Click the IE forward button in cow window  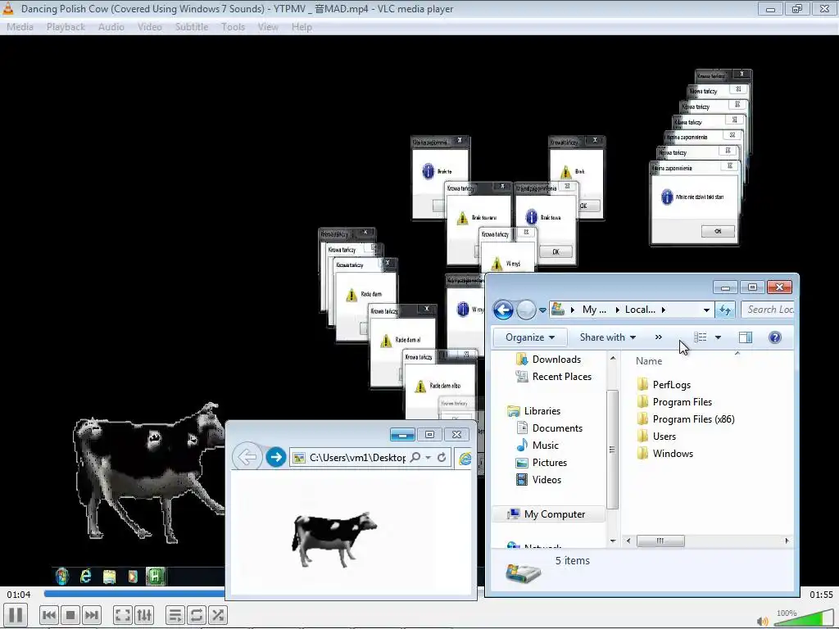276,457
